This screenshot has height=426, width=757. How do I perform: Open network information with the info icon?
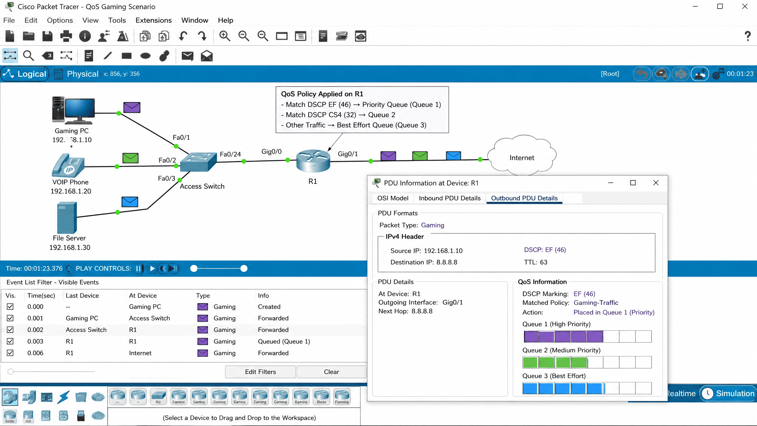click(x=85, y=36)
